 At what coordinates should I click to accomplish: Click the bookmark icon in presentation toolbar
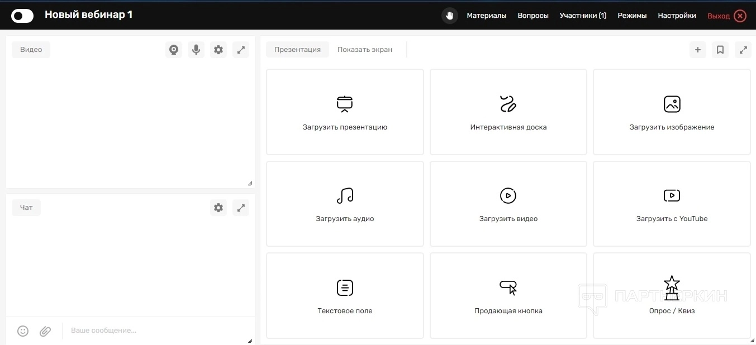pyautogui.click(x=720, y=50)
